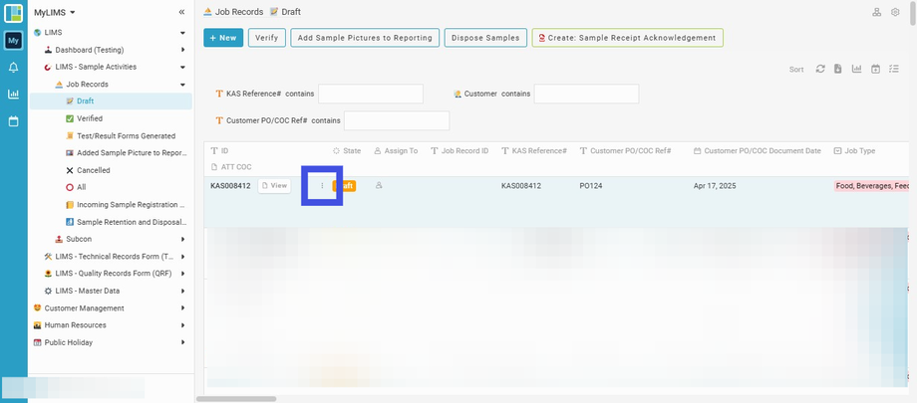Collapse the LIMS tree node
Screen dimensions: 917x403
pos(182,33)
